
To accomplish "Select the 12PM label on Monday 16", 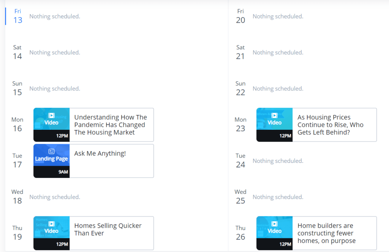I will (62, 135).
